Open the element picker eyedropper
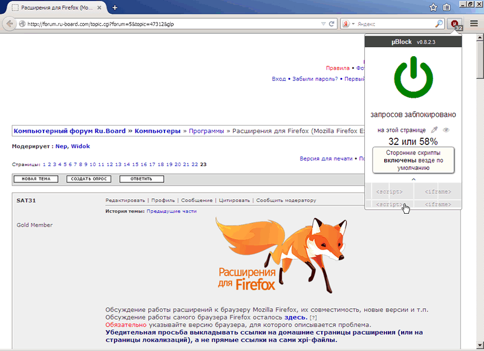Viewport: 484px width, 351px height. coord(434,130)
